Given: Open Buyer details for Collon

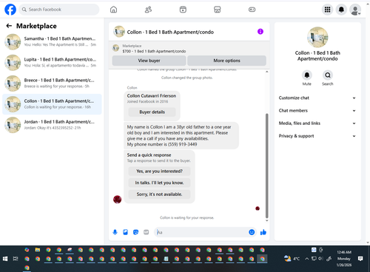Looking at the screenshot, I should tap(152, 112).
